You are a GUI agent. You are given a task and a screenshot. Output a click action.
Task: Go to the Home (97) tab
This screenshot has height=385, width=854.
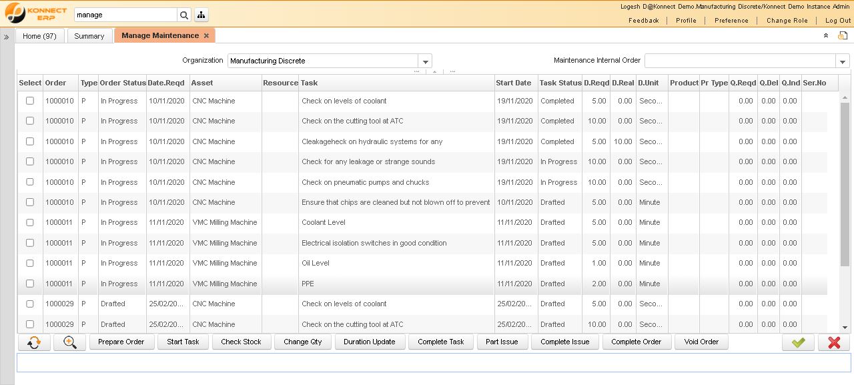pos(39,36)
